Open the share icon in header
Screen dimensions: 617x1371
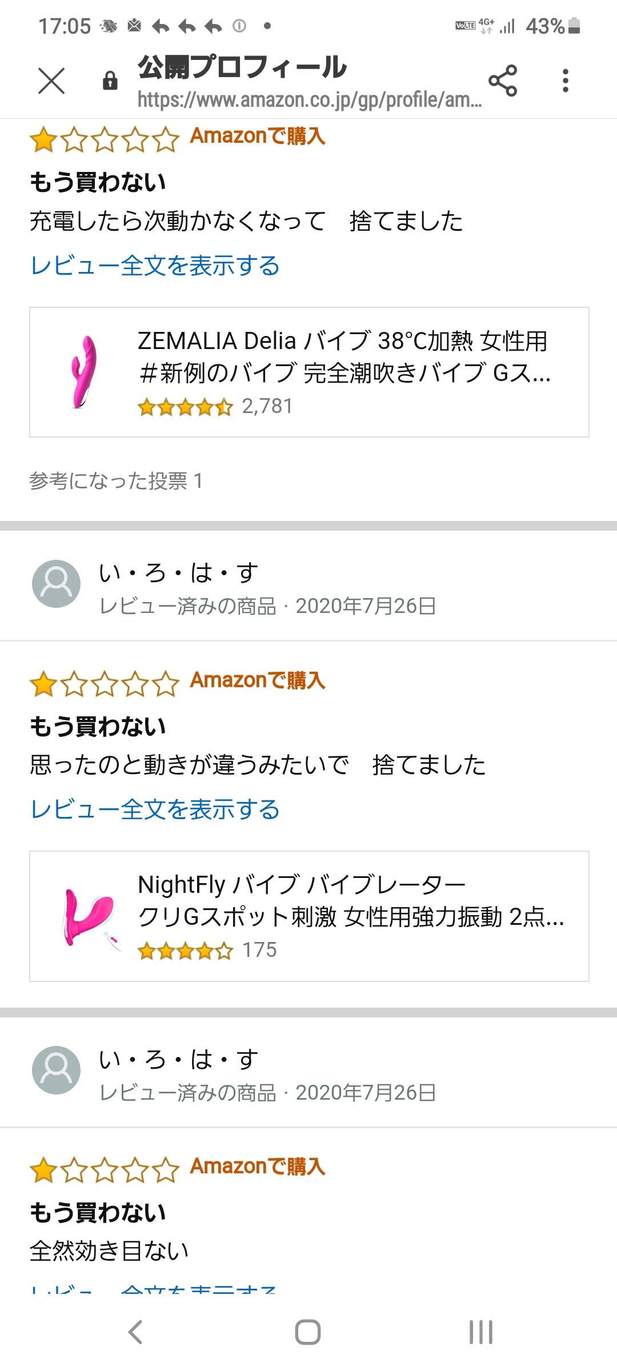click(503, 81)
